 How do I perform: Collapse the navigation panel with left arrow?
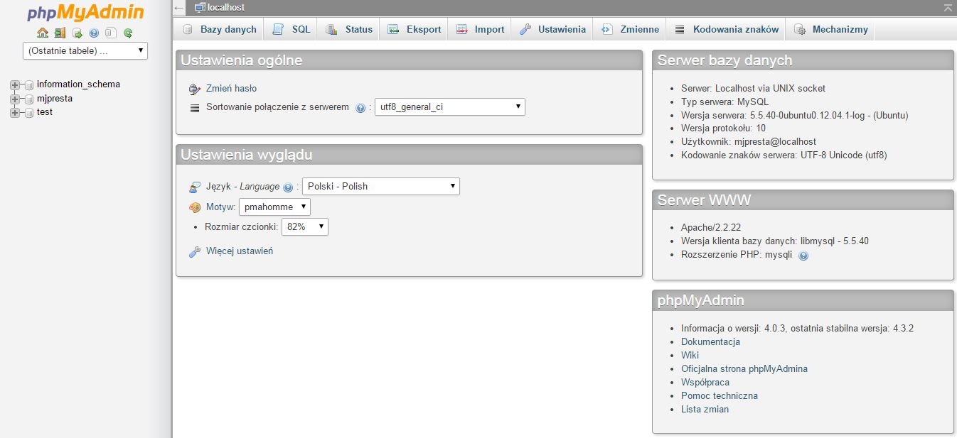[179, 7]
